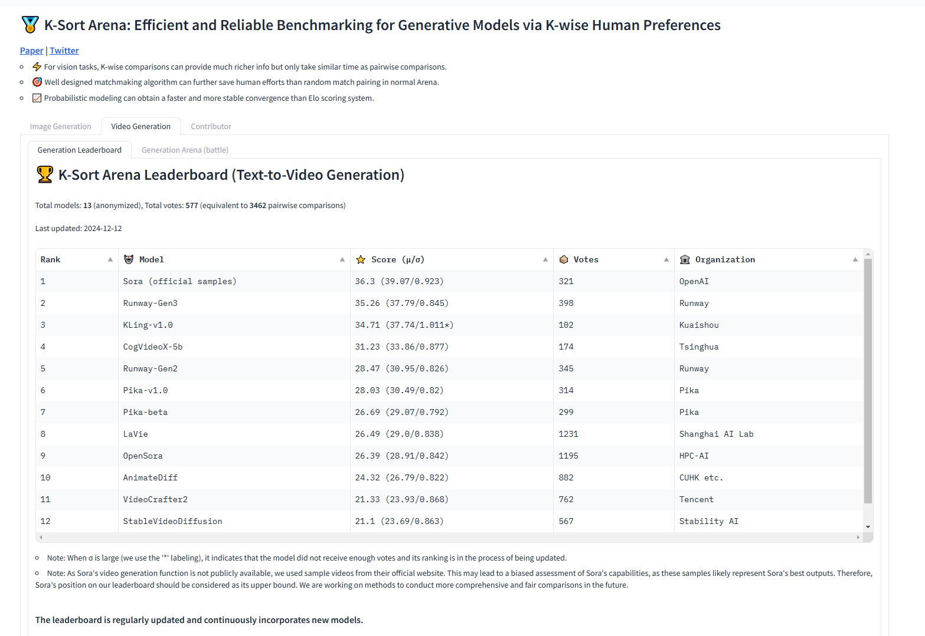Toggle sort order on the Score column
This screenshot has height=636, width=925.
coord(545,259)
